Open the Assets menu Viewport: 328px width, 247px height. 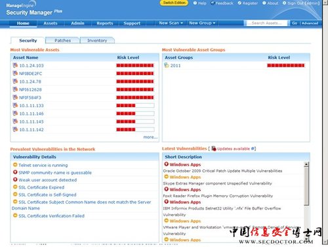click(x=51, y=23)
